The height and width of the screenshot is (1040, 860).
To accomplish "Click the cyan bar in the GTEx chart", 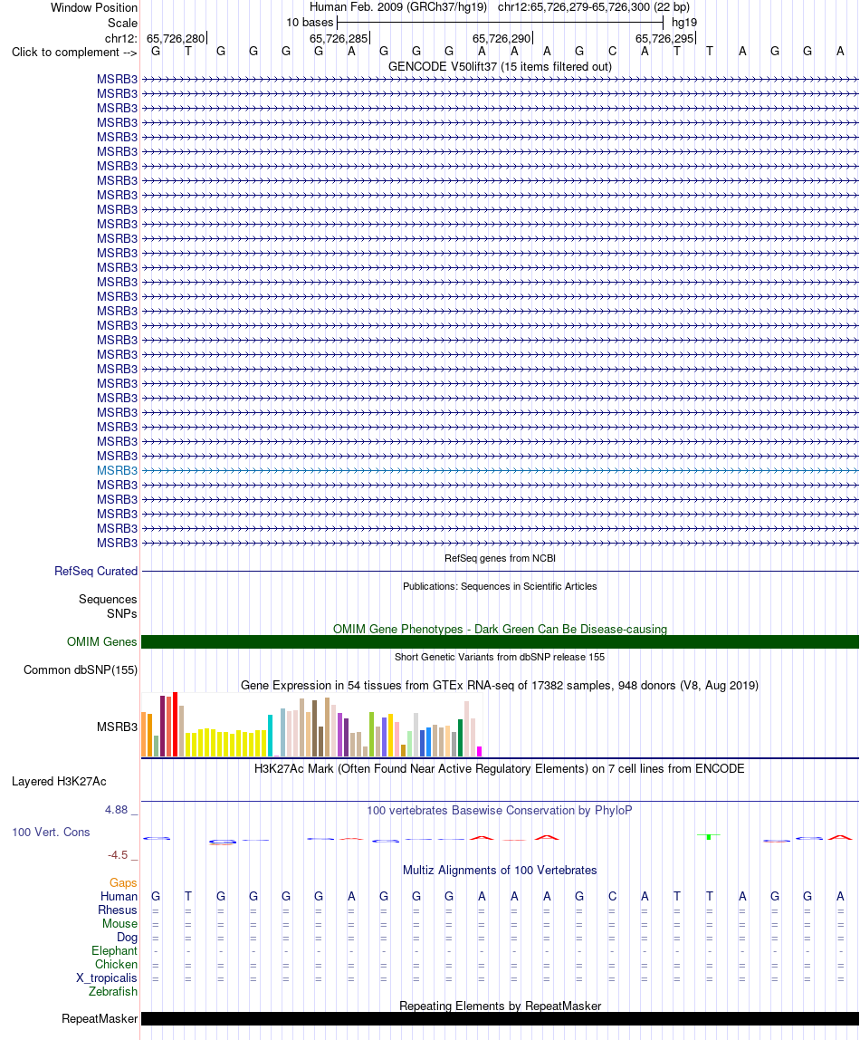I will (270, 736).
